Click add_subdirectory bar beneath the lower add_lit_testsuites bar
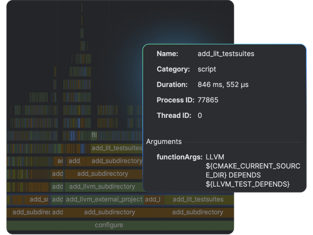313x235 pixels. (198, 212)
